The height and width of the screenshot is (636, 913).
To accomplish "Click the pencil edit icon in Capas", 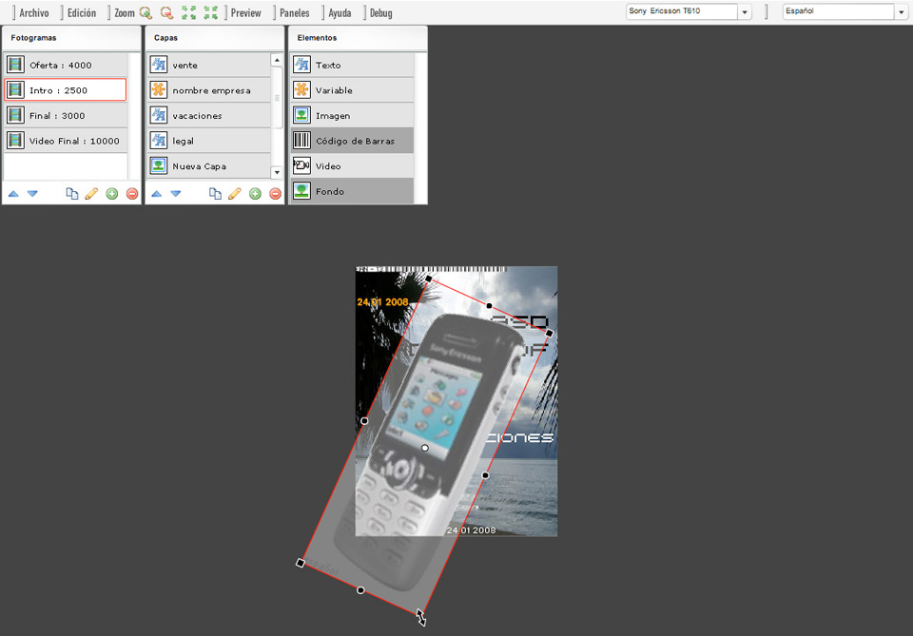I will pos(235,194).
